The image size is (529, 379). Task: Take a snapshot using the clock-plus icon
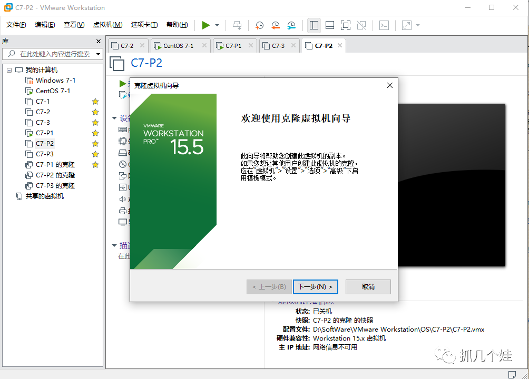259,25
